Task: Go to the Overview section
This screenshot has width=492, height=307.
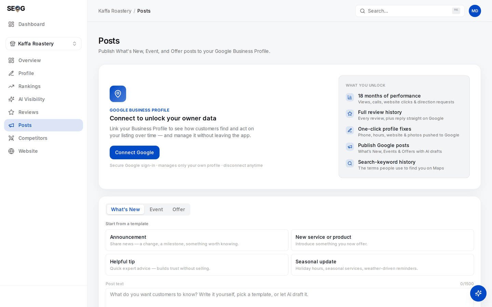Action: pyautogui.click(x=43, y=60)
